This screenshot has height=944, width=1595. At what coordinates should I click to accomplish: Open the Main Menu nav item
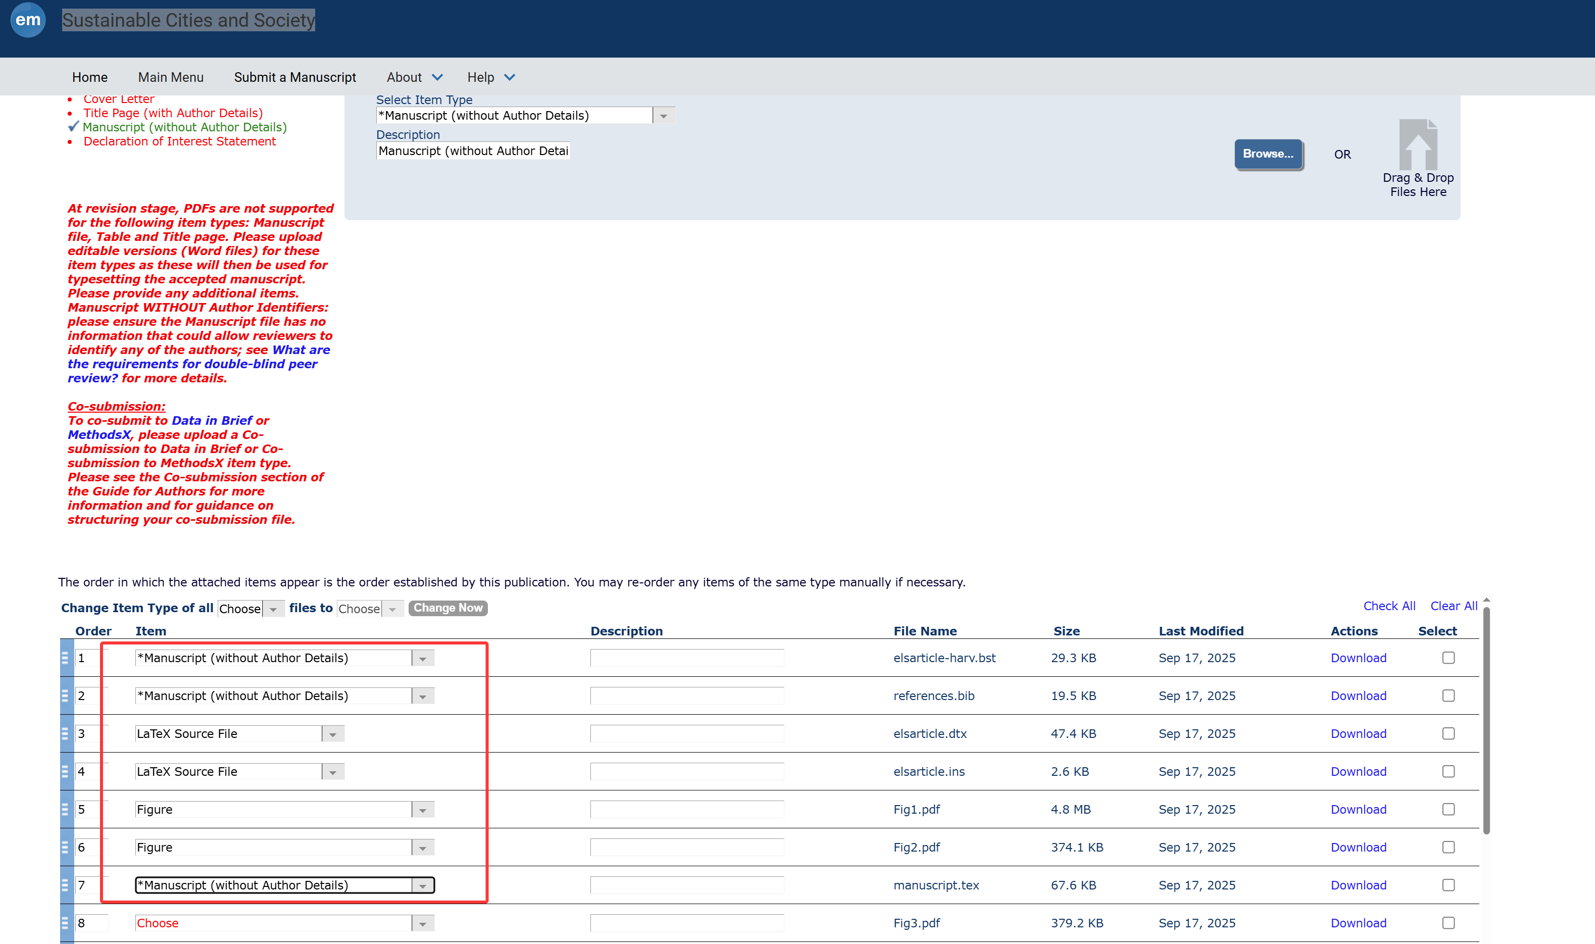tap(170, 77)
